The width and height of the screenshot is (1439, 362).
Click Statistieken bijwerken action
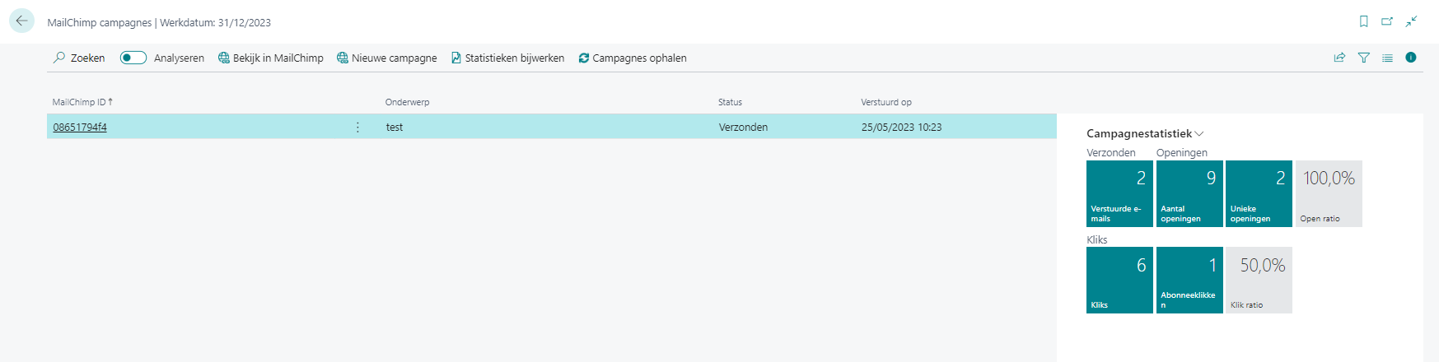pos(507,58)
